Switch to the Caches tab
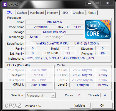The image size is (116, 111). (x=22, y=13)
